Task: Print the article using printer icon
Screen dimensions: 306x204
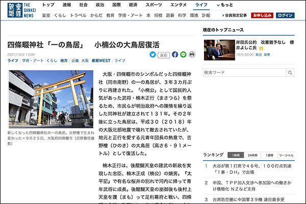Action: 192,55
